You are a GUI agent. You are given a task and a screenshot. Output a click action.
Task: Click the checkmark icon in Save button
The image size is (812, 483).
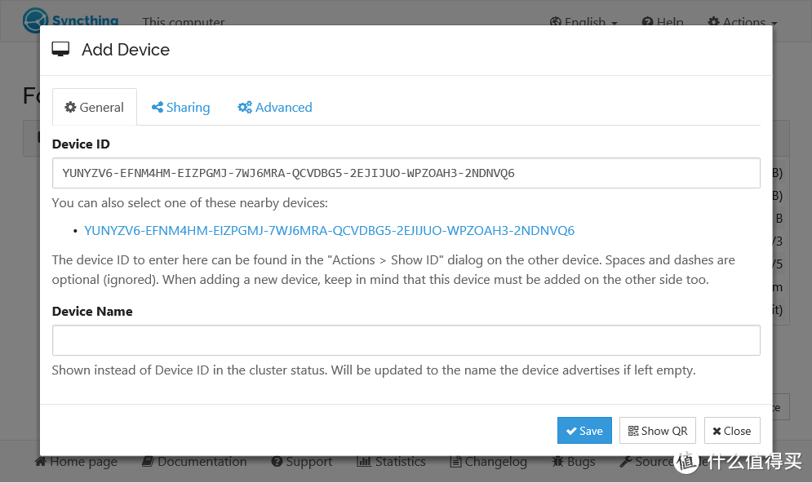(x=571, y=432)
